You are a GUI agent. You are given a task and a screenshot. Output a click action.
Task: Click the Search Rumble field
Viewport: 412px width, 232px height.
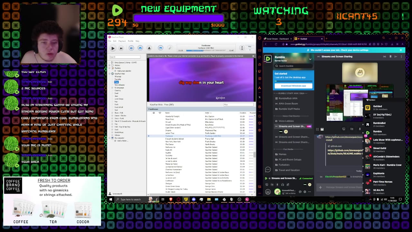click(x=293, y=66)
